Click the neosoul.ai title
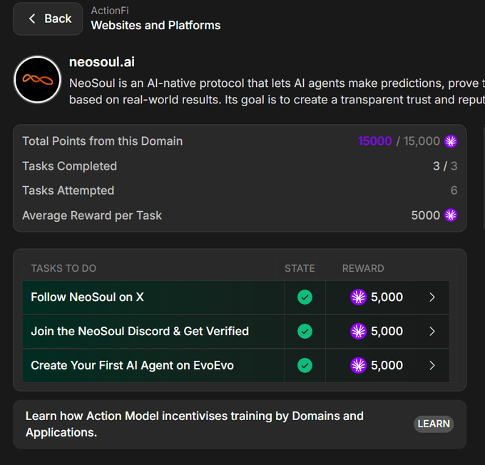 click(x=102, y=62)
